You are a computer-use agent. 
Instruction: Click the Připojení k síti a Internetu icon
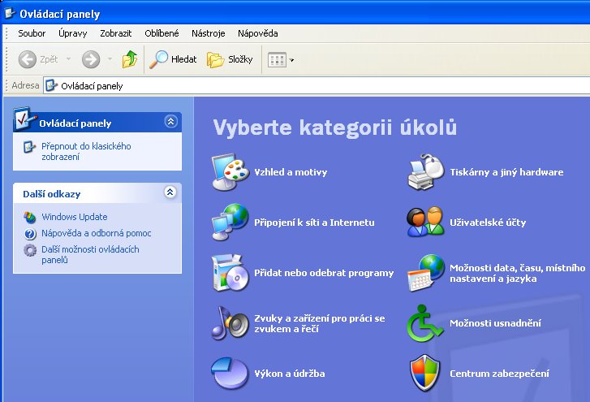[230, 223]
